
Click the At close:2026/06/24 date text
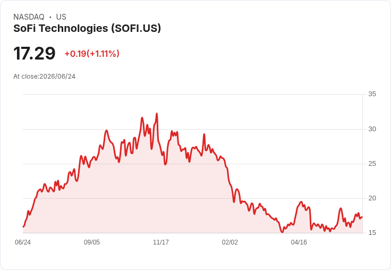pos(45,77)
